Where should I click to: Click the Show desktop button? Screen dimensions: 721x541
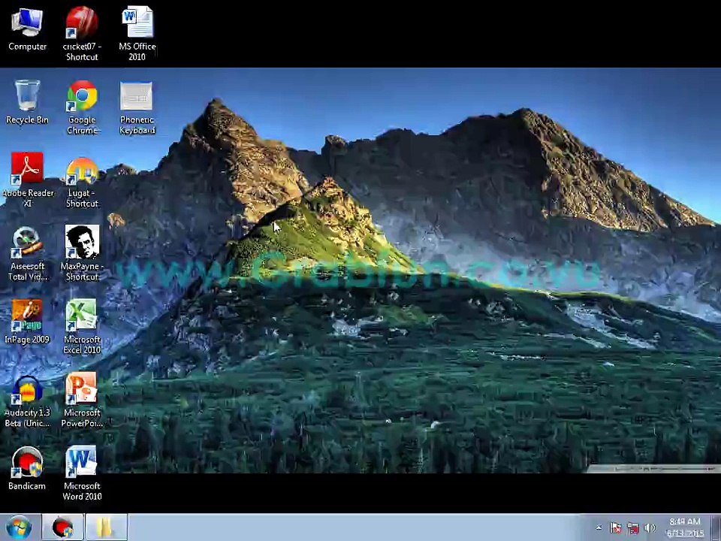tap(716, 527)
